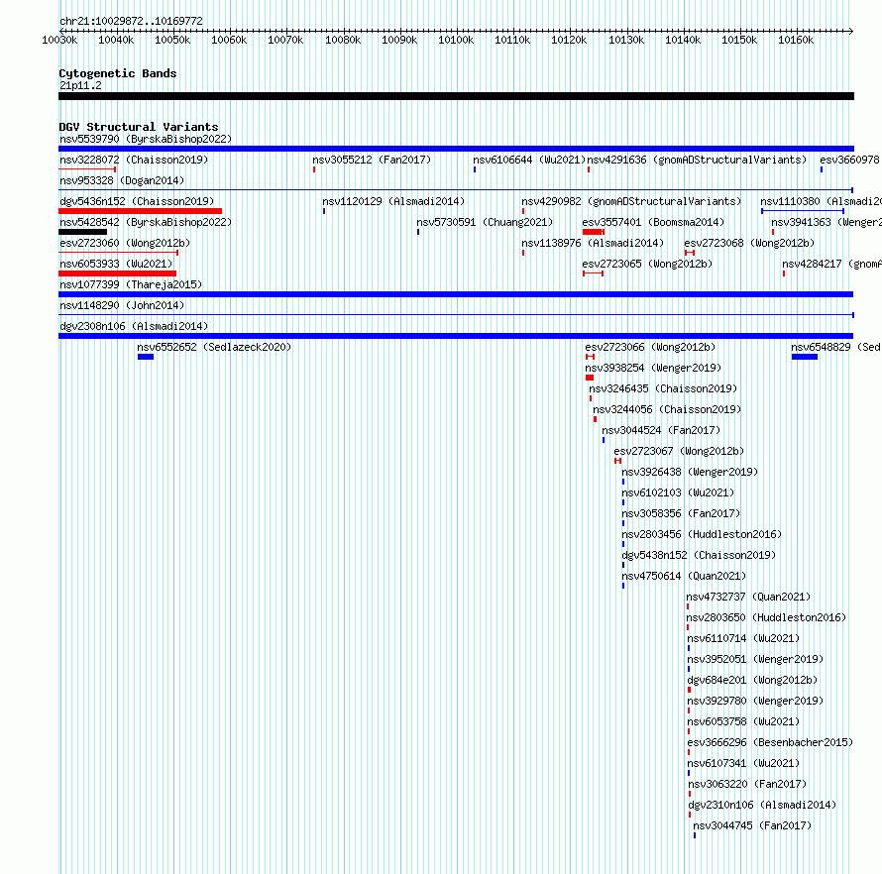
Task: Open nsv1077399 (Thareja2015) variant
Action: coord(131,284)
